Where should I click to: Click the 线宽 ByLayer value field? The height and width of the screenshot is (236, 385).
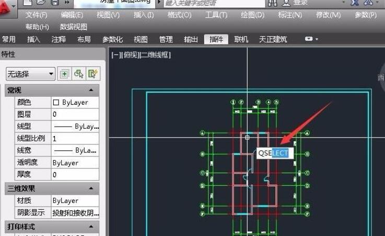(75, 151)
